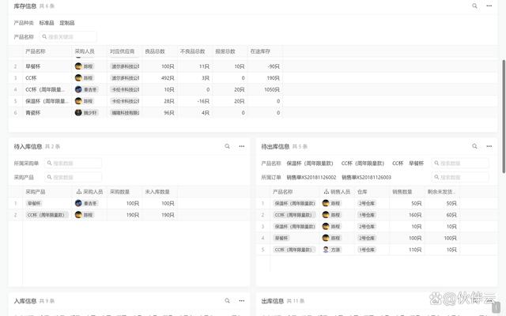
Task: Click the search icon in 待出库信息 header
Action: pos(474,146)
